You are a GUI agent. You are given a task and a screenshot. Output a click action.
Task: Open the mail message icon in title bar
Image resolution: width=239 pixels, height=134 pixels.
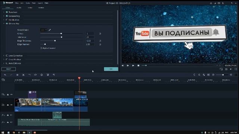[219, 3]
